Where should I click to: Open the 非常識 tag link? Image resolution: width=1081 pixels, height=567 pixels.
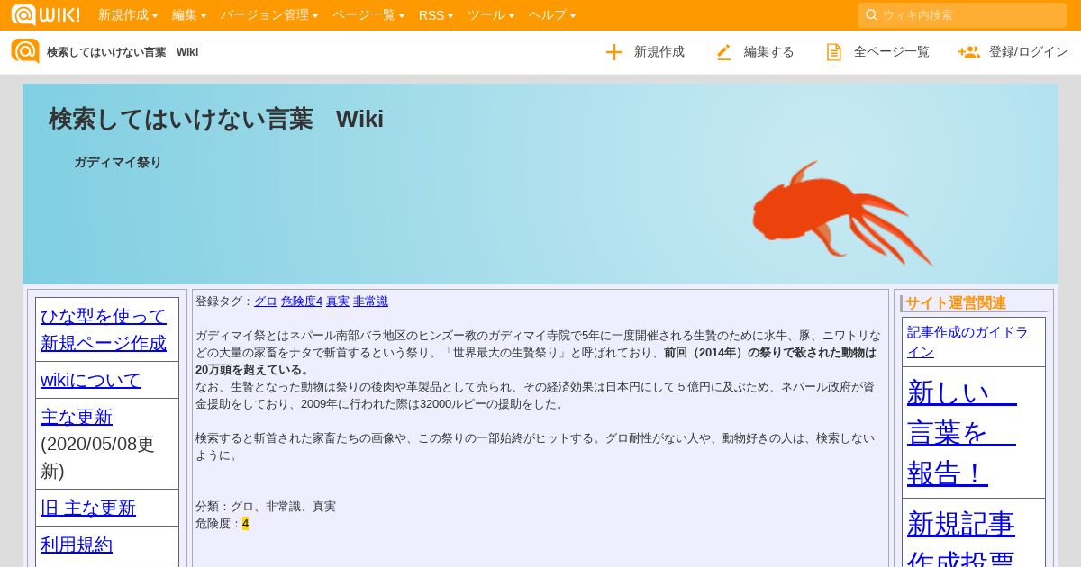click(370, 301)
